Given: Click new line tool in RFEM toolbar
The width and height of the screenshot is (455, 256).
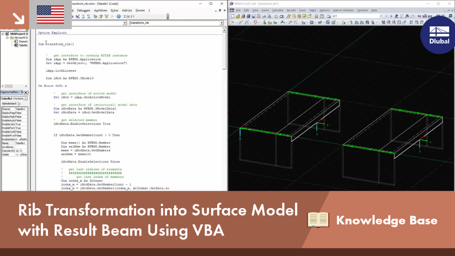Looking at the screenshot, I should (241, 22).
